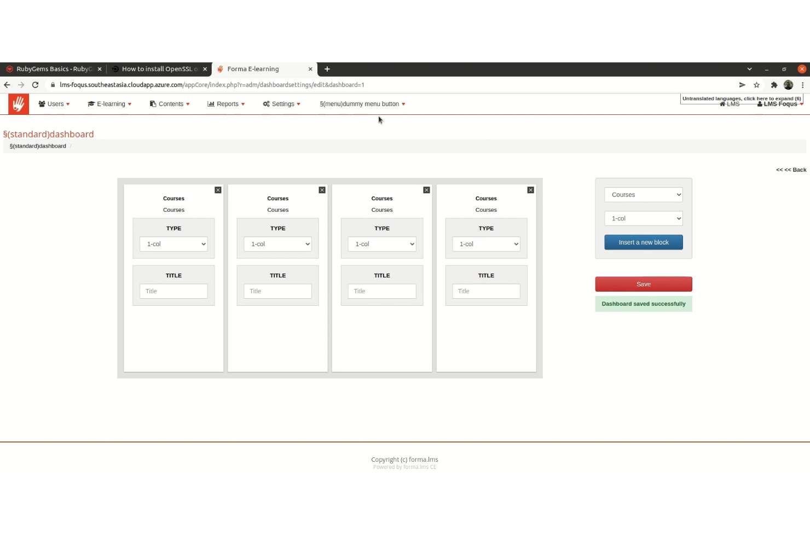Click the Forma hand logo
The image size is (810, 540).
pos(18,103)
